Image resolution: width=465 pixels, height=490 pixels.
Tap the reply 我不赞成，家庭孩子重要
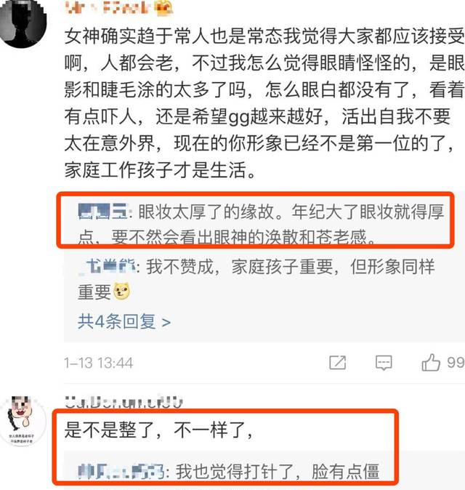[256, 278]
